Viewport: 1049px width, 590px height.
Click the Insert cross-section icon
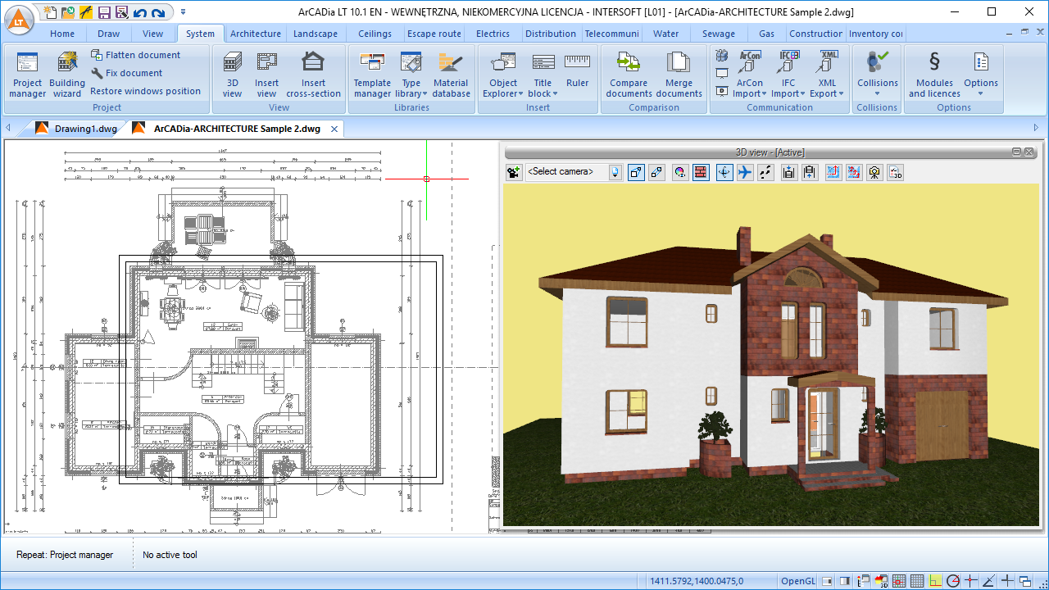coord(313,74)
